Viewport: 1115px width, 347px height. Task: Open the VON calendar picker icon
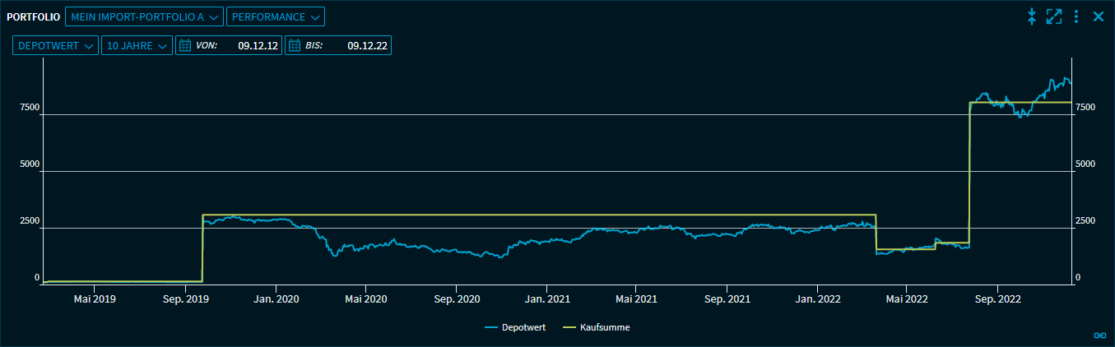[x=185, y=45]
